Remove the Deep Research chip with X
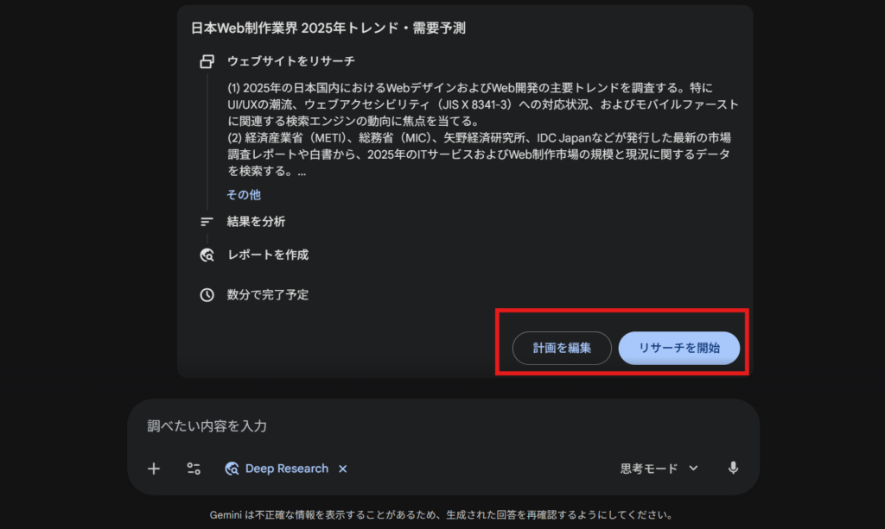 tap(343, 469)
